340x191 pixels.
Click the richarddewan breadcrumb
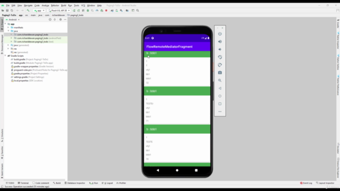point(58,15)
